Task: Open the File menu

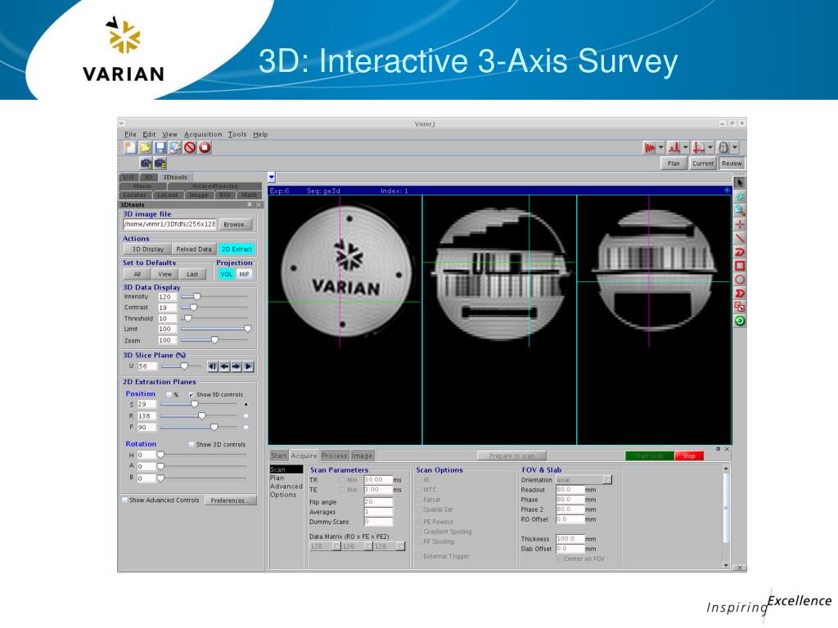Action: tap(130, 135)
